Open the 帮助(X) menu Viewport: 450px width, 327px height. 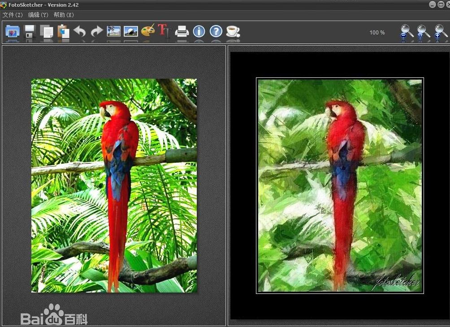click(64, 15)
